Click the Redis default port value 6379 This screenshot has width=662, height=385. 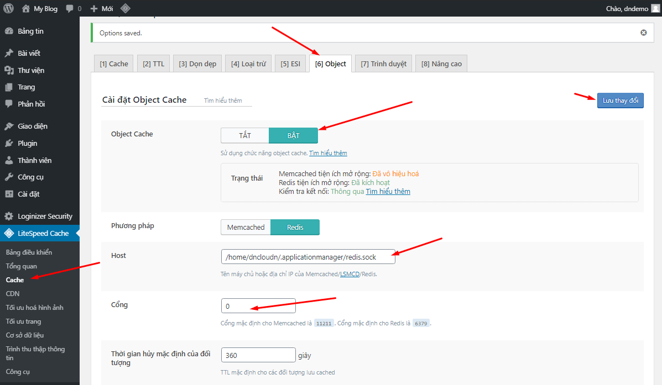[421, 324]
